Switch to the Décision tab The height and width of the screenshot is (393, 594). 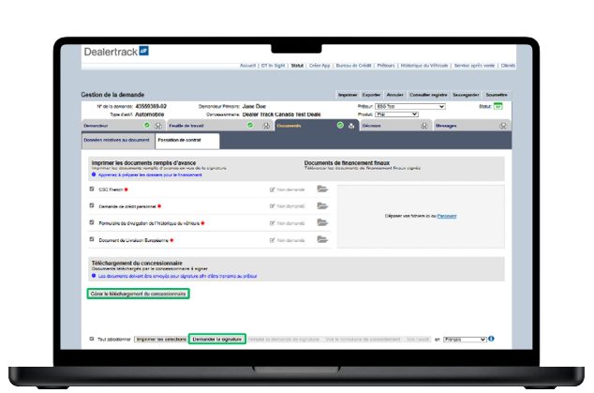coord(372,125)
